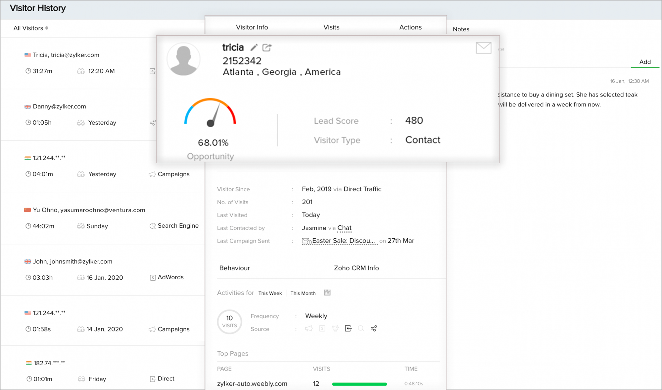This screenshot has width=662, height=390.
Task: Click the pencil edit icon beside tricia
Action: point(254,48)
